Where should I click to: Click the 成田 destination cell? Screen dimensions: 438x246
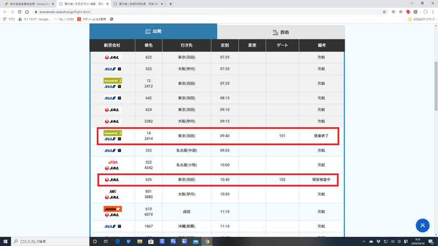tap(187, 212)
